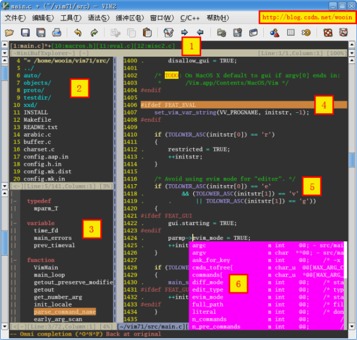The image size is (357, 340).
Task: Click the Undo toolbar icon
Action: tap(78, 33)
